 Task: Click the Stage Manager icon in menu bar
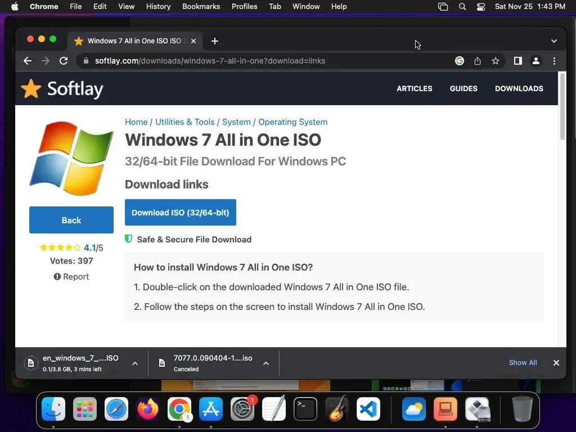pyautogui.click(x=443, y=7)
